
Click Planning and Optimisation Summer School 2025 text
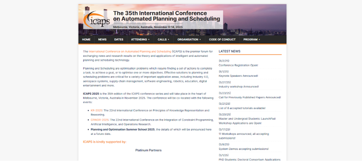click(123, 130)
